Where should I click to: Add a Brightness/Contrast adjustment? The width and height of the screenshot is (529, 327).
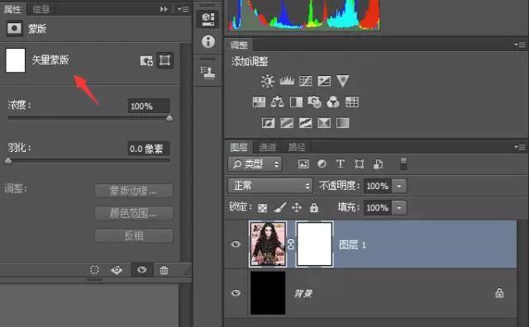point(268,81)
